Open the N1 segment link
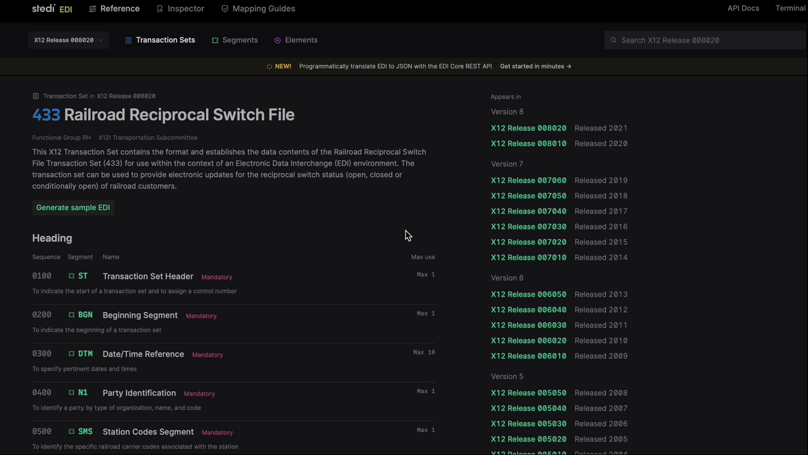Image resolution: width=808 pixels, height=455 pixels. pos(83,393)
